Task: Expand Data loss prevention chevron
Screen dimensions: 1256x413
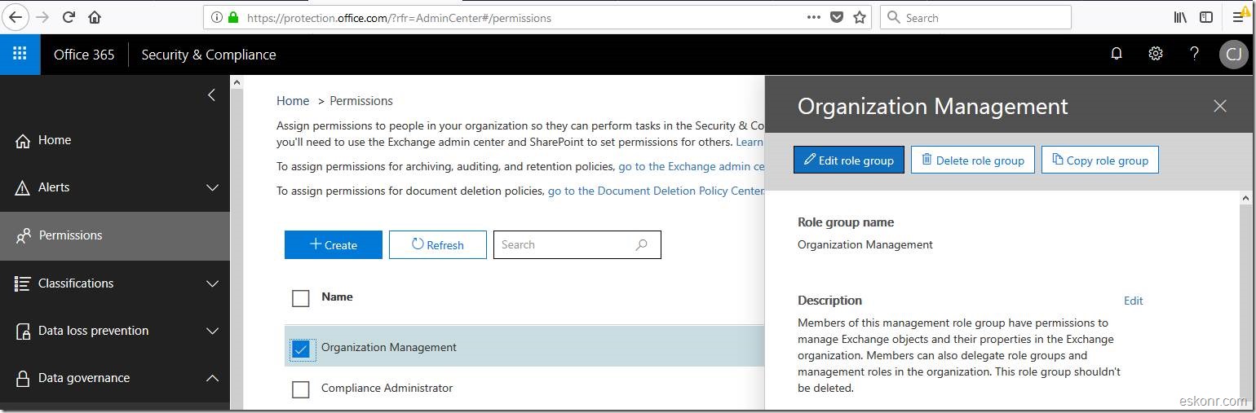Action: pos(212,331)
